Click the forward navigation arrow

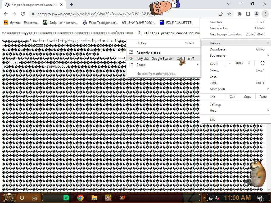click(14, 14)
